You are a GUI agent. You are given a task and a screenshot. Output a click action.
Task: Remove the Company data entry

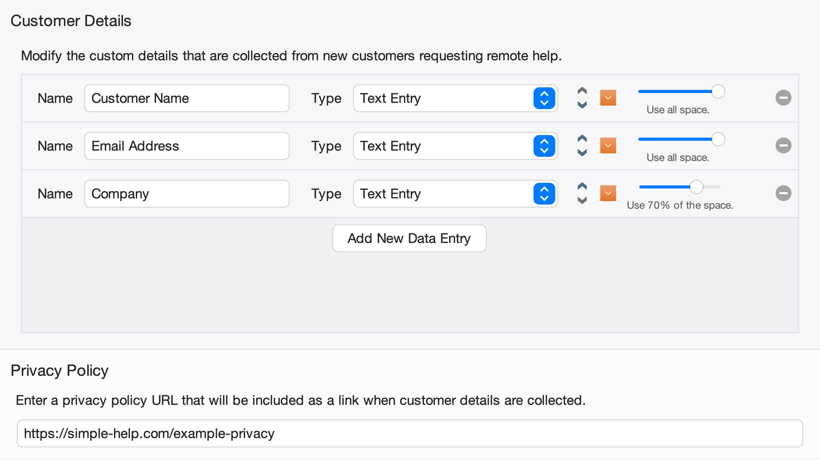pos(783,193)
